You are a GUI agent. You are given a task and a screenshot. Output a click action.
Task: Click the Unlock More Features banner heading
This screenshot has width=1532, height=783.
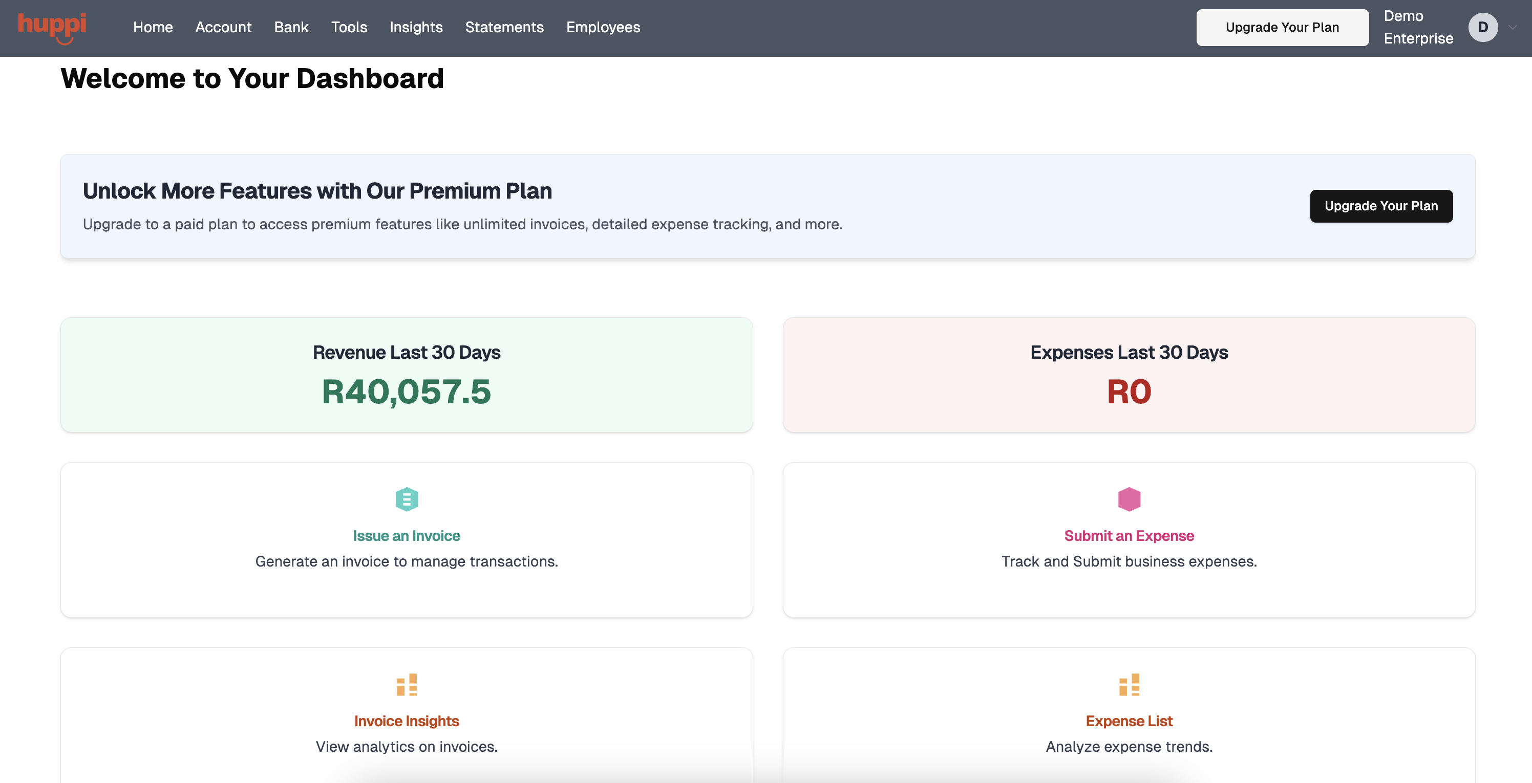(x=317, y=191)
